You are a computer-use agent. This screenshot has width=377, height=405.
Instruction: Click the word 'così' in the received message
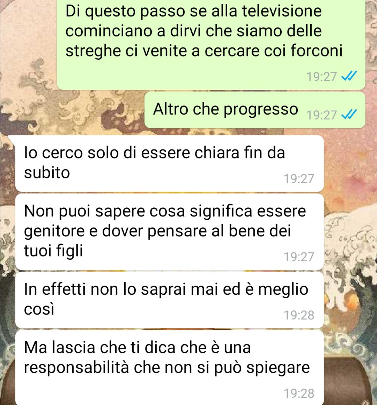(39, 309)
